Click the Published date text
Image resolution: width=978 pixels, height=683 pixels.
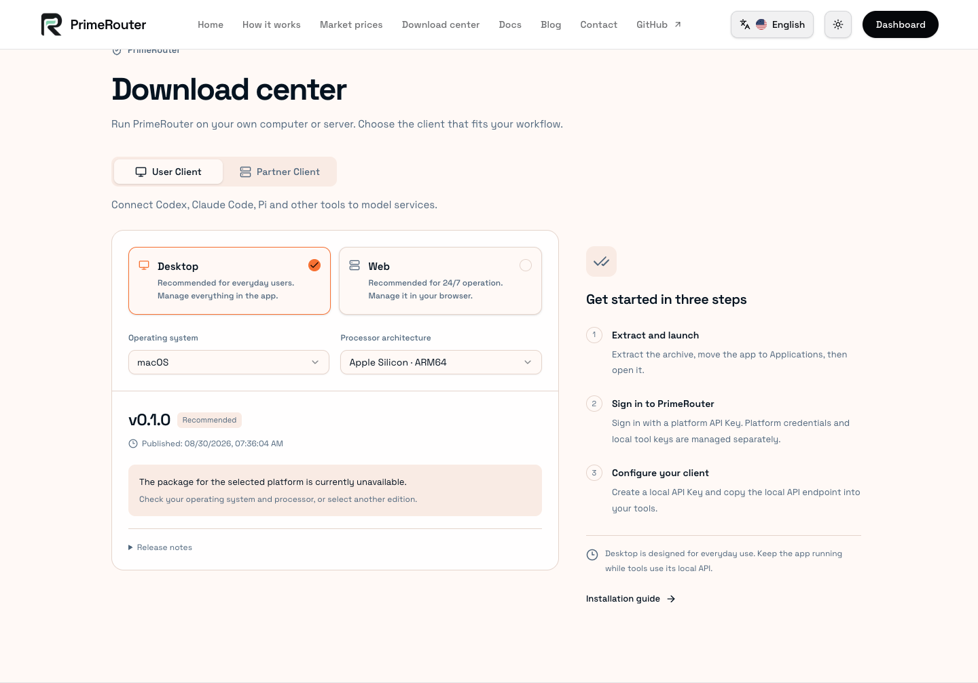(213, 444)
